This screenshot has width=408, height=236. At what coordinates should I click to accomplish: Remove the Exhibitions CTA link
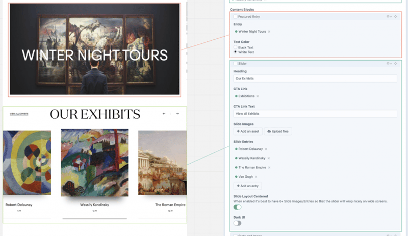[x=258, y=96]
